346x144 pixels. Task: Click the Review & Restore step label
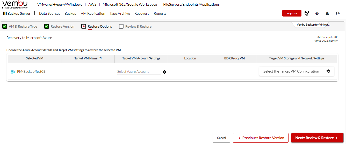pos(138,26)
